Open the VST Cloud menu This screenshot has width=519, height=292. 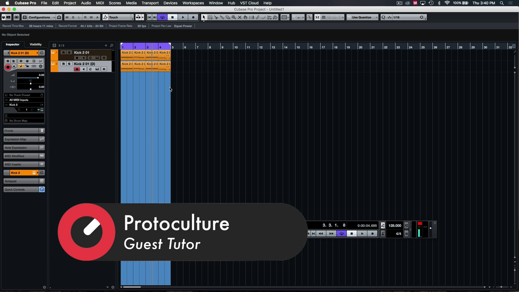tap(249, 3)
